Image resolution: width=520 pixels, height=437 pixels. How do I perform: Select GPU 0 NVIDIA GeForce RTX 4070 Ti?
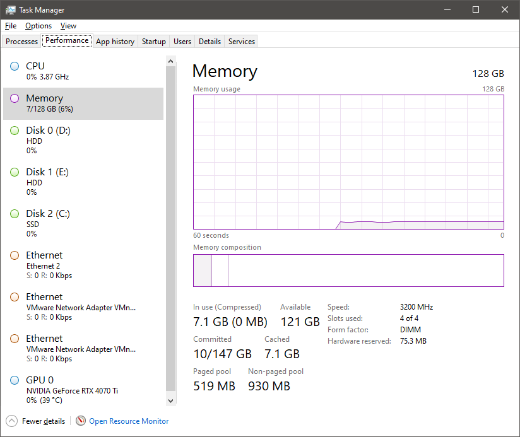(x=83, y=390)
